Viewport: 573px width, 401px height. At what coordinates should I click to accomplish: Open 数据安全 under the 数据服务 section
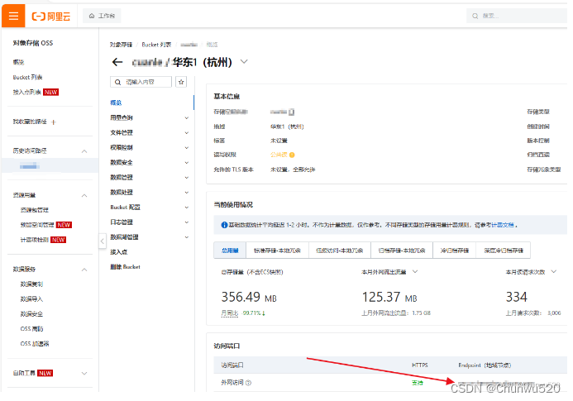[31, 314]
